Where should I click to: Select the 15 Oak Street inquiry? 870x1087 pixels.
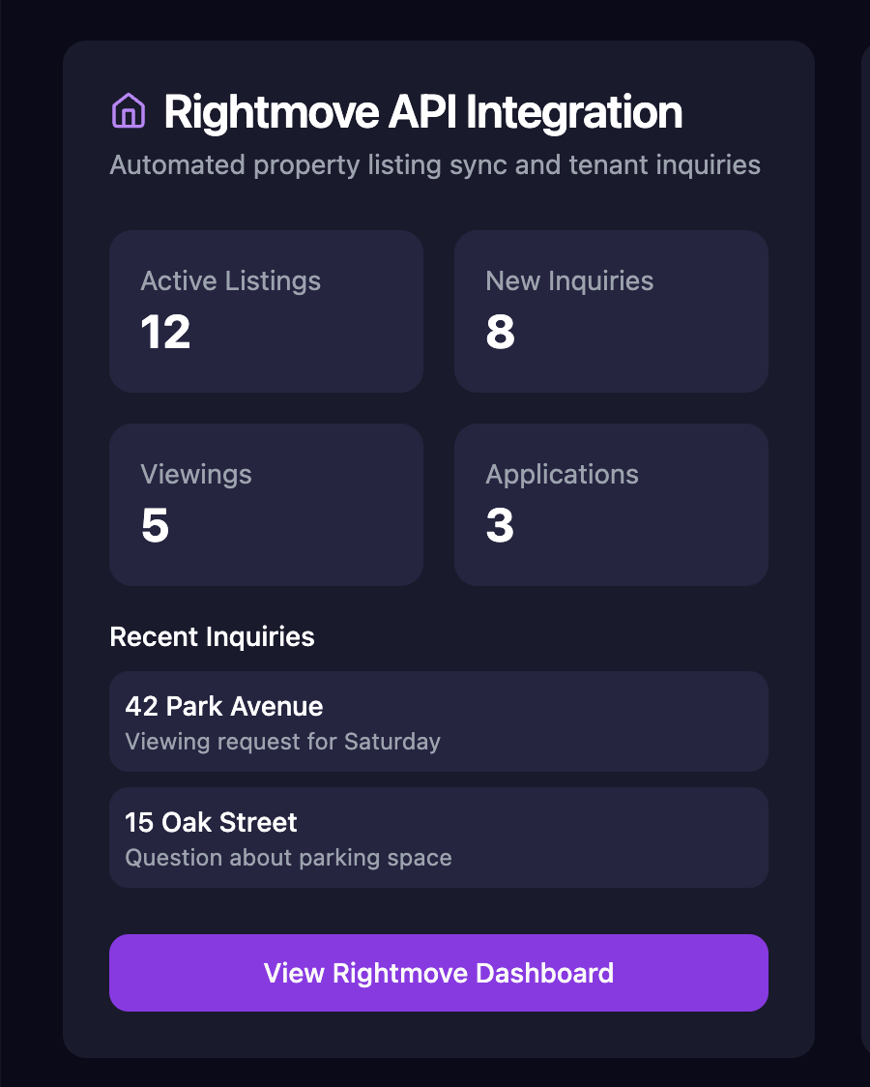pos(438,837)
